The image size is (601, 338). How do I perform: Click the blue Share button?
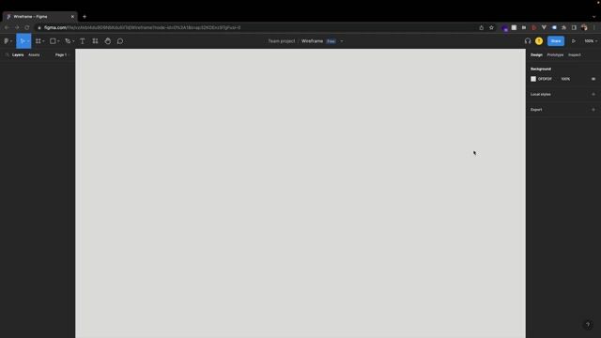click(556, 41)
